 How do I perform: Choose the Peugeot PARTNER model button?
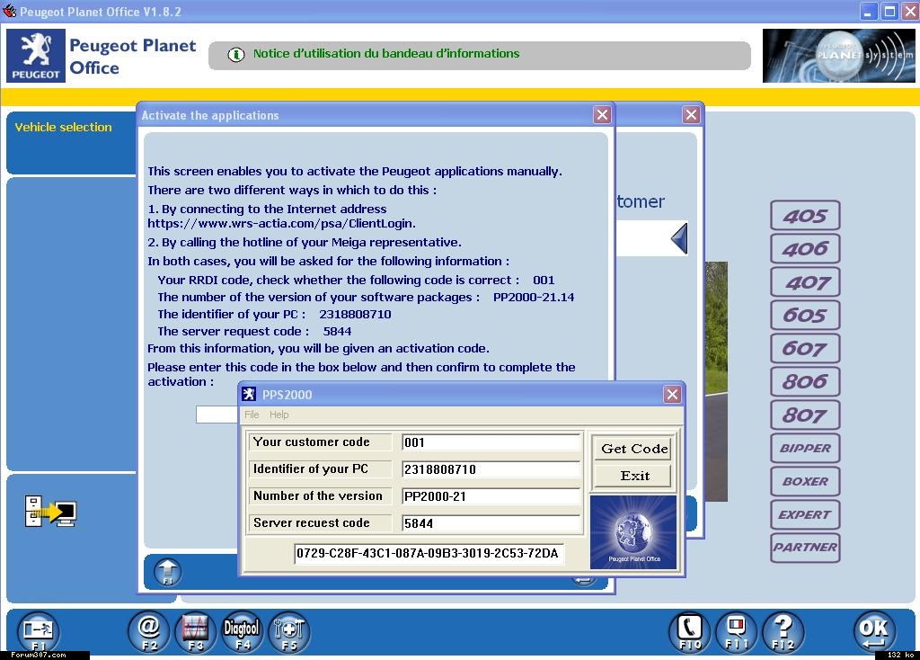pos(805,547)
